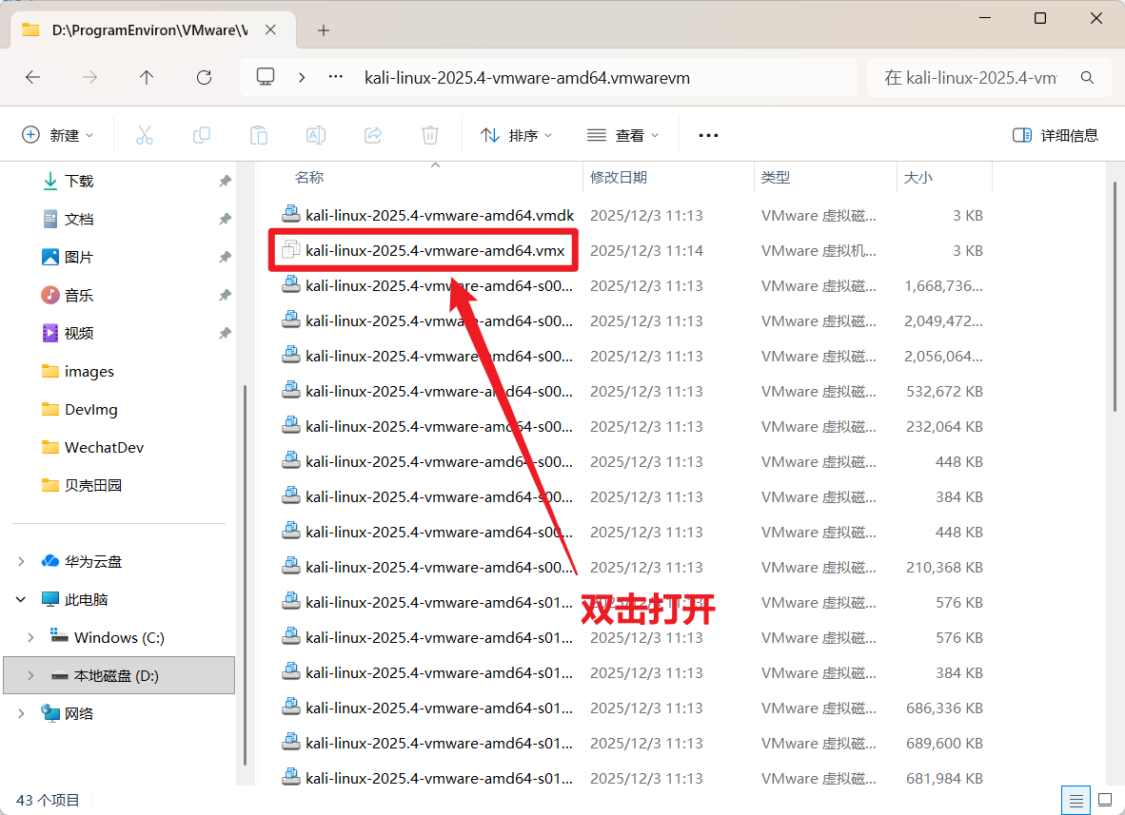Screen dimensions: 1125x815
Task: Open 文档 in quick access
Action: coord(79,219)
